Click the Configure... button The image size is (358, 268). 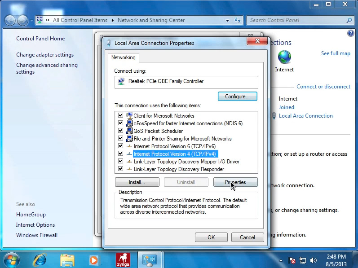pos(238,96)
